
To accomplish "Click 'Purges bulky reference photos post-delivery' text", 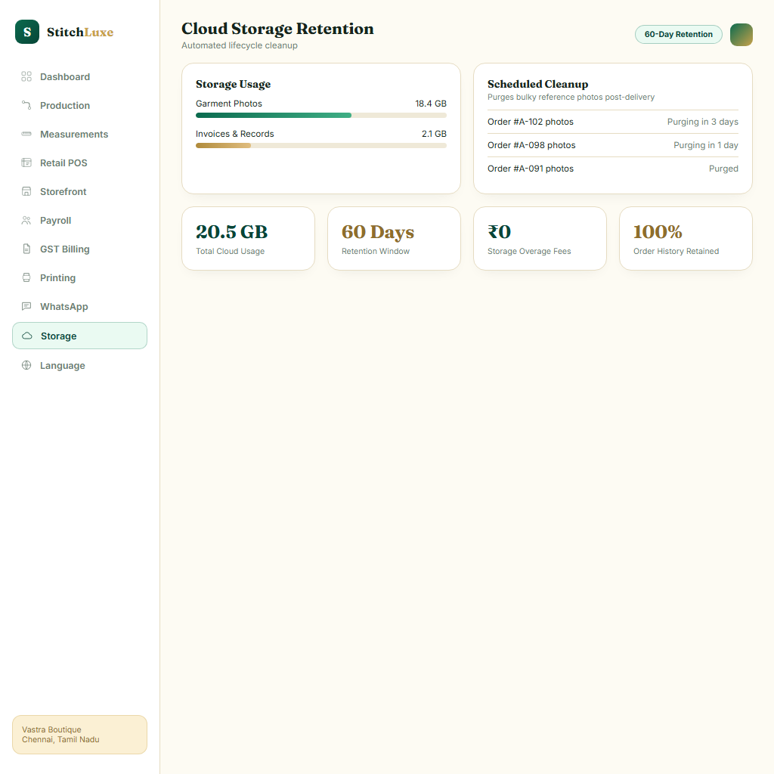I will 571,97.
